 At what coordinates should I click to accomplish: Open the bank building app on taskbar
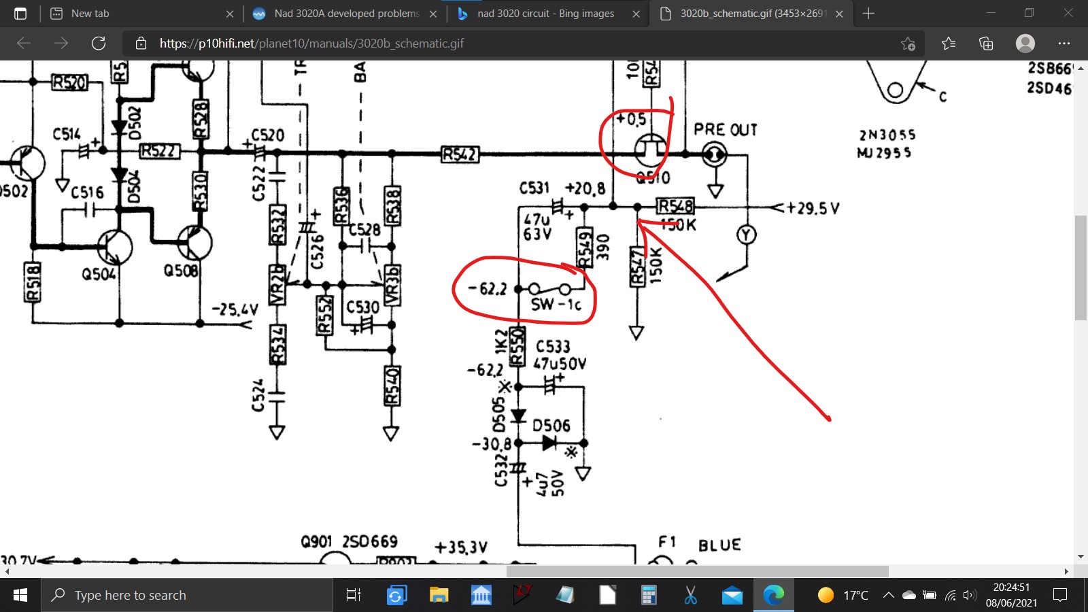(481, 596)
